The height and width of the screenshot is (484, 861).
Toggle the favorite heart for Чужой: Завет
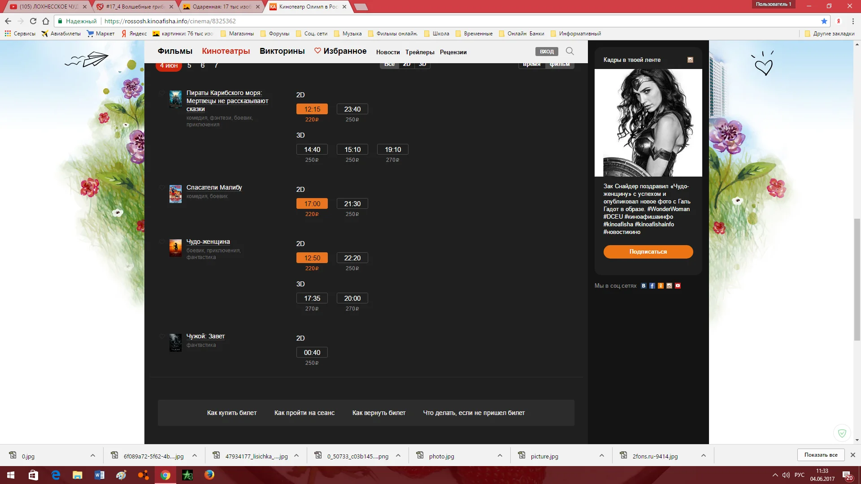click(162, 336)
